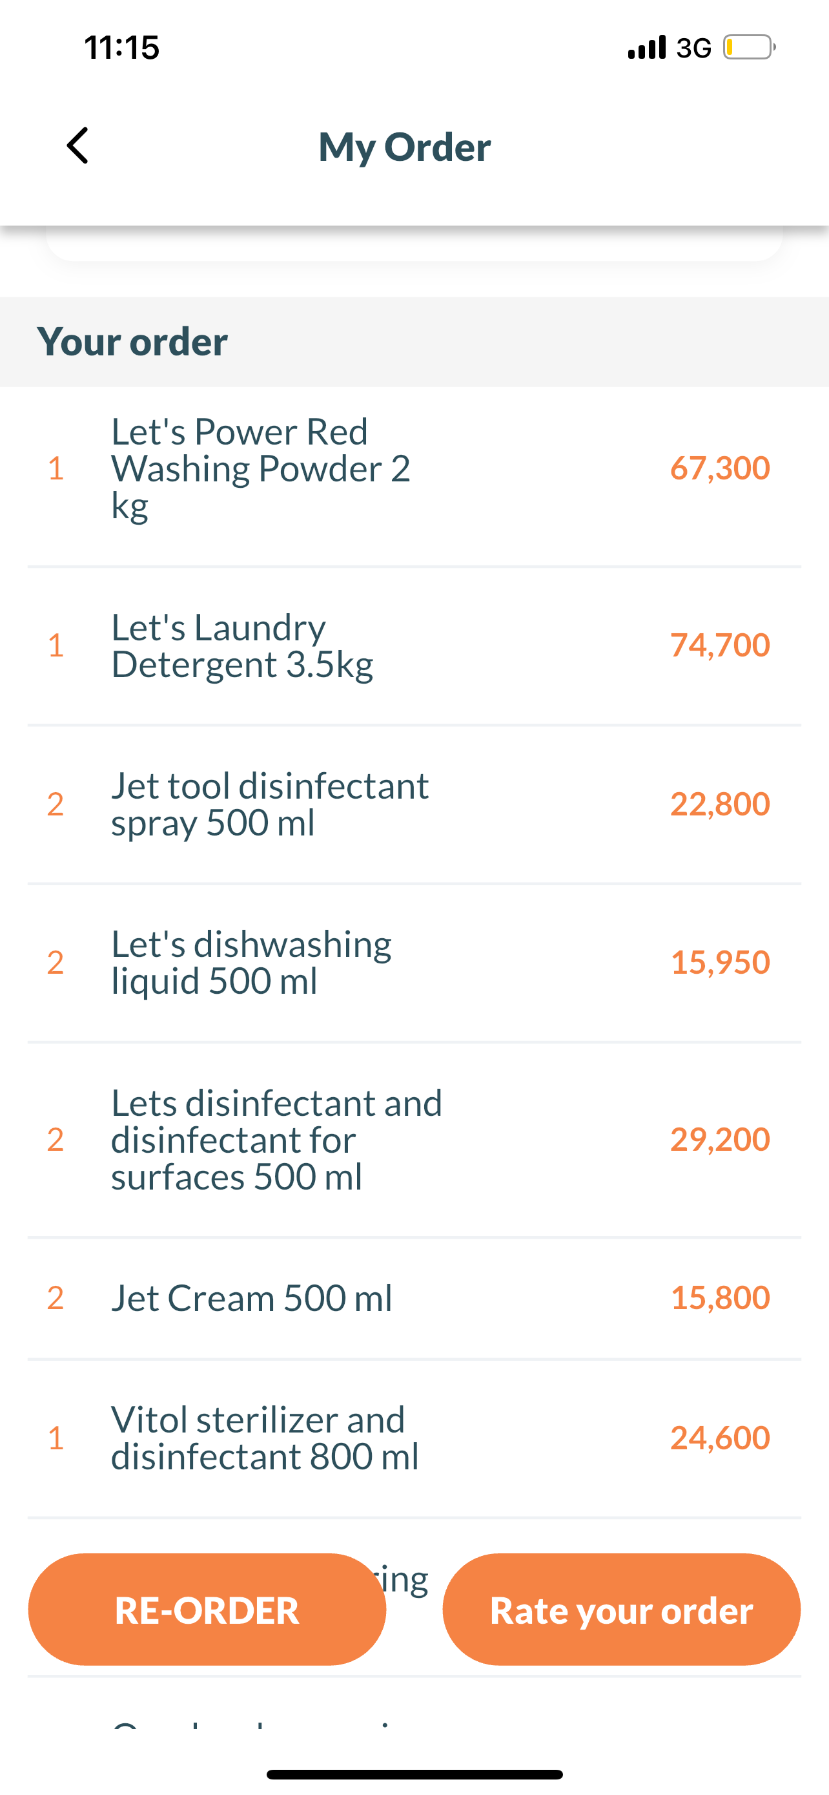Tap the 67,300 price
The width and height of the screenshot is (829, 1795).
click(720, 468)
